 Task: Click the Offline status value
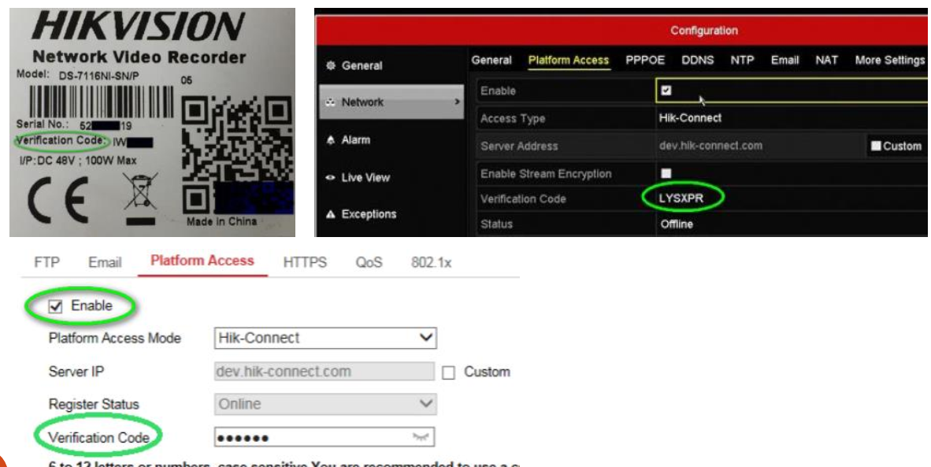677,224
